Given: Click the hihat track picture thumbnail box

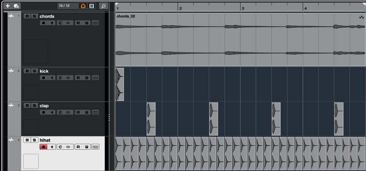Looking at the screenshot, I should (31, 161).
